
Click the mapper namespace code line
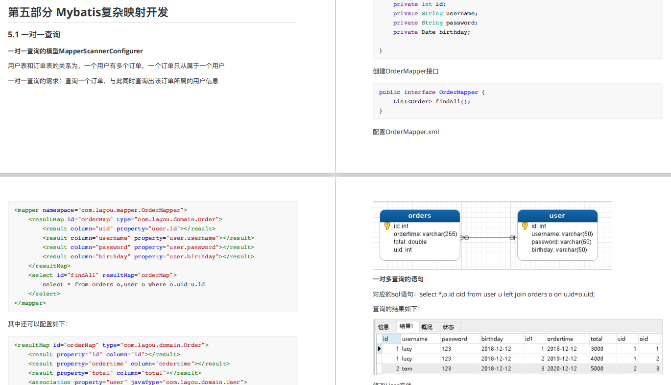click(100, 210)
